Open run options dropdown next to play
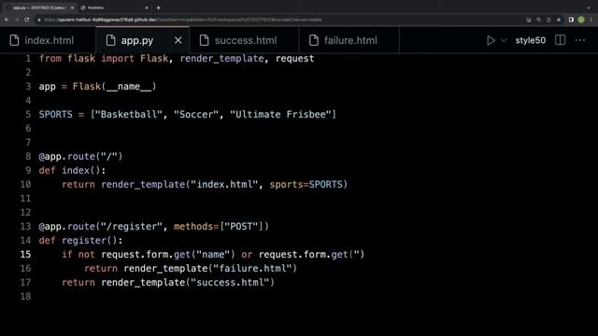 (x=504, y=40)
